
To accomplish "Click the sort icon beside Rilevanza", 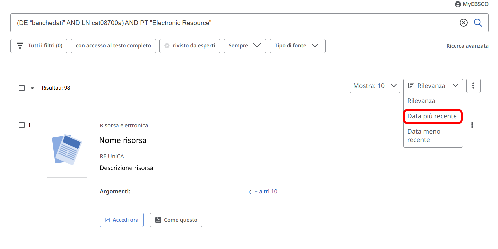I will pos(411,86).
